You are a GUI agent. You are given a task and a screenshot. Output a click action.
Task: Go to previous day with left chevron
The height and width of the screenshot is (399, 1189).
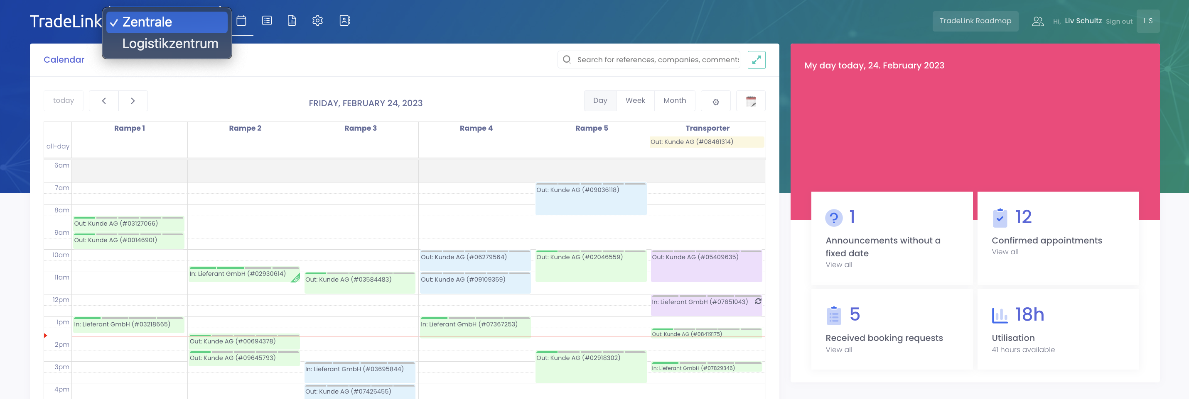pos(104,101)
